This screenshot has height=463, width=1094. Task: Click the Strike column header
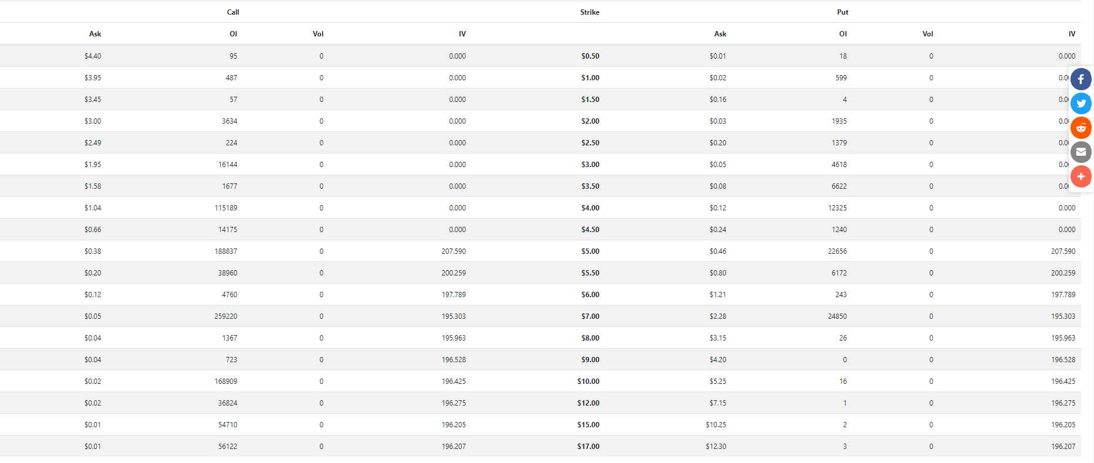click(590, 12)
